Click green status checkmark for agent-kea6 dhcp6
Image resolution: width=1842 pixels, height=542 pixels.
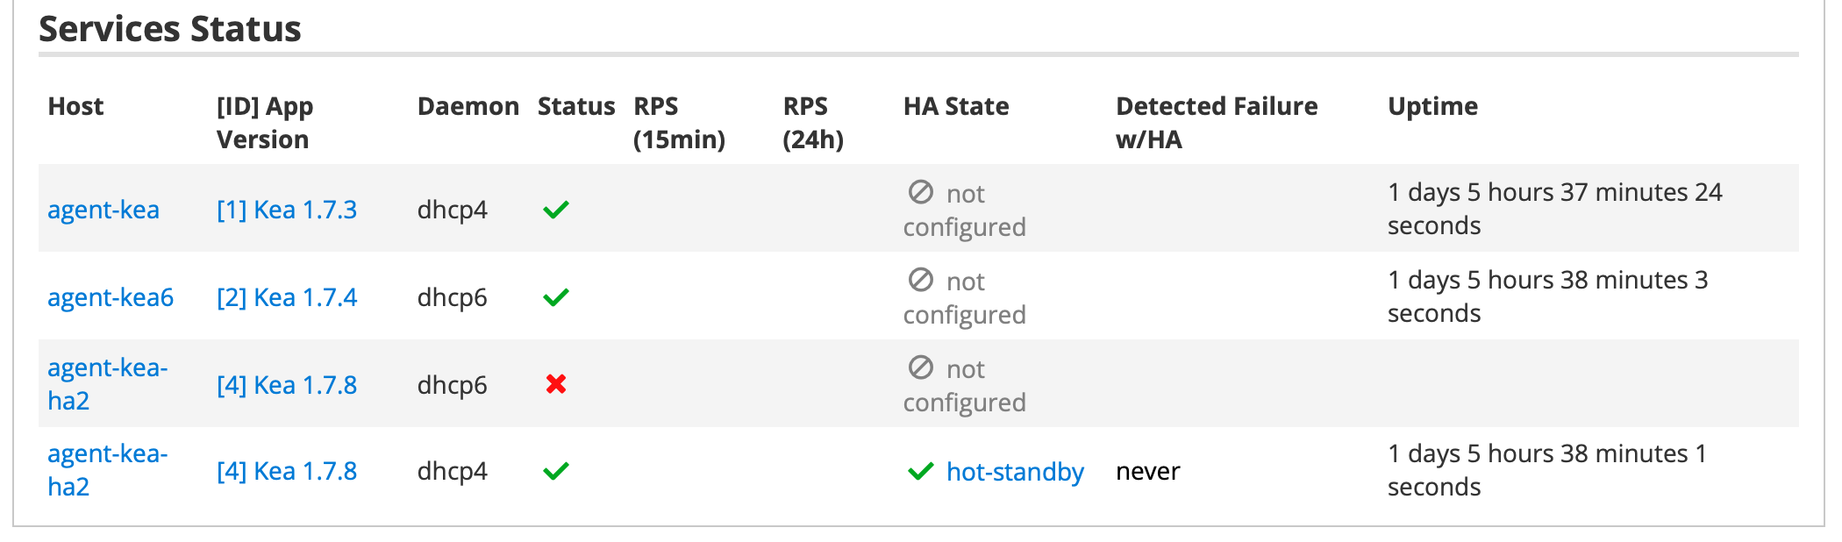(x=556, y=297)
